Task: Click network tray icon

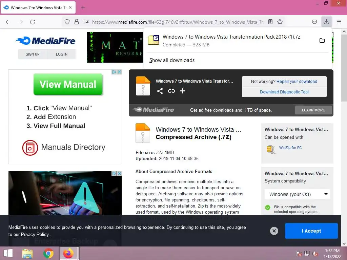Action: [307, 254]
